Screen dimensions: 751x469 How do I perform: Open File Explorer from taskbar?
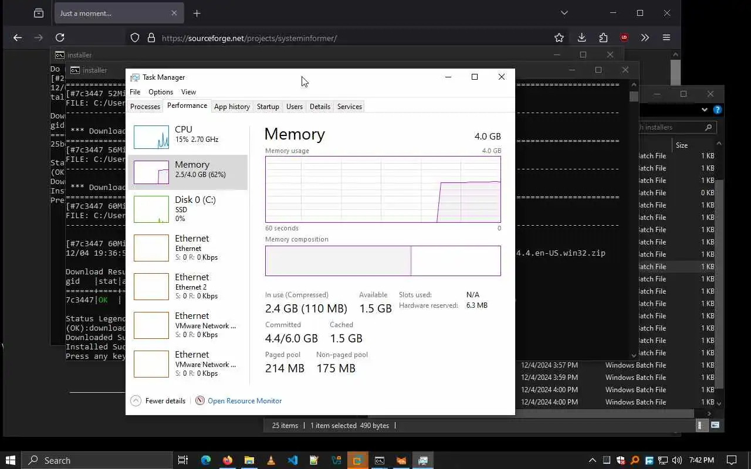[x=249, y=460]
